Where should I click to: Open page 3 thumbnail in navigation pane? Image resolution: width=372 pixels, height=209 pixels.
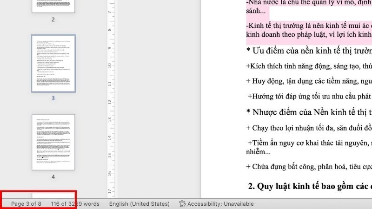coord(53,64)
